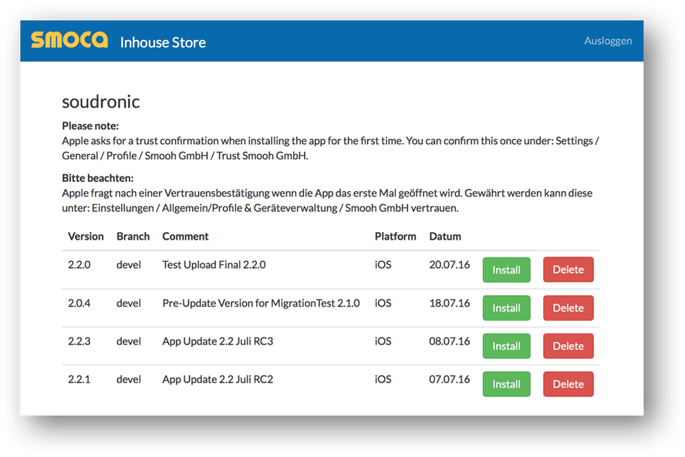Select the soudronic heading
The image size is (685, 457).
[100, 102]
